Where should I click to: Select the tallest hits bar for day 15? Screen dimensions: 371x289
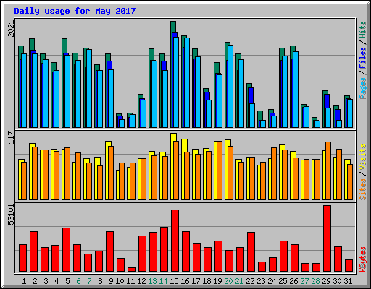pyautogui.click(x=173, y=27)
